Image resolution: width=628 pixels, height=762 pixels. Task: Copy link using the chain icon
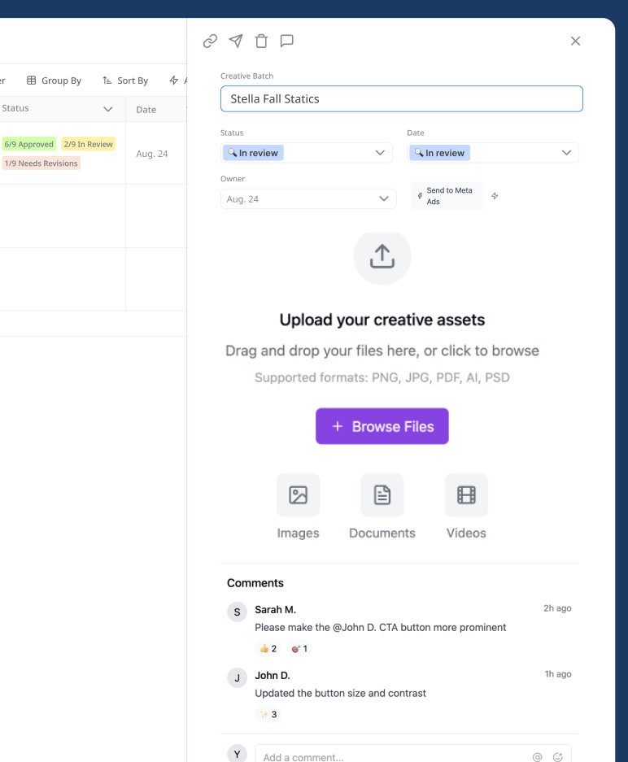pyautogui.click(x=210, y=41)
